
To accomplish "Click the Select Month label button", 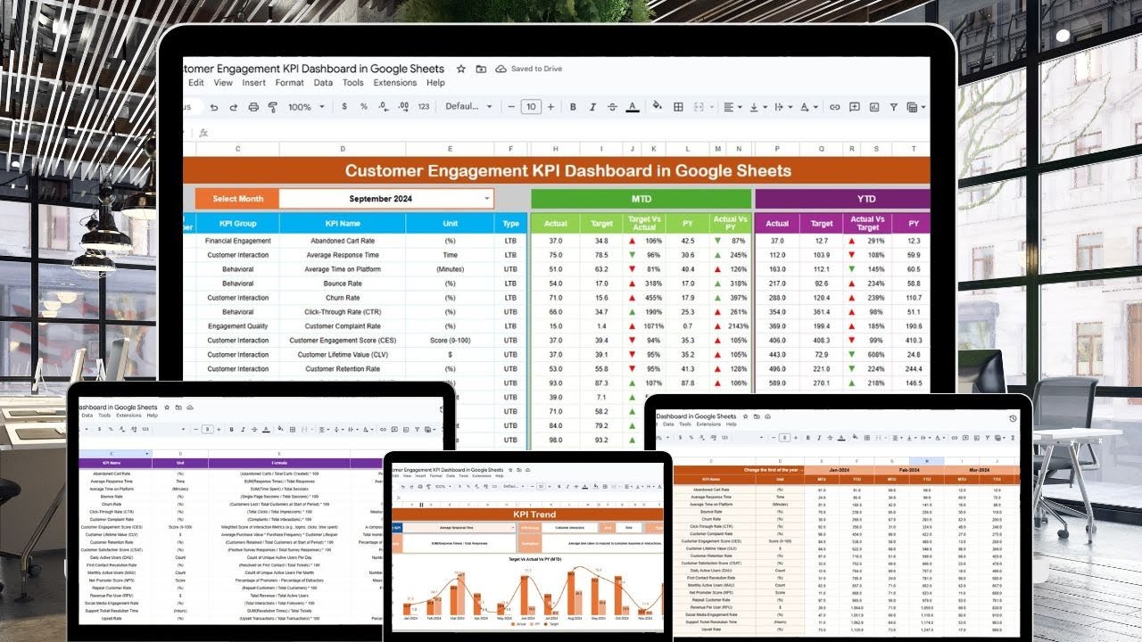I will pos(237,199).
